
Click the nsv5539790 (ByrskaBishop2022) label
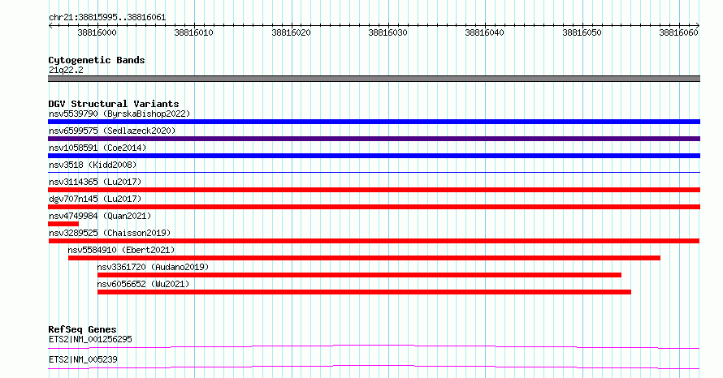point(119,114)
